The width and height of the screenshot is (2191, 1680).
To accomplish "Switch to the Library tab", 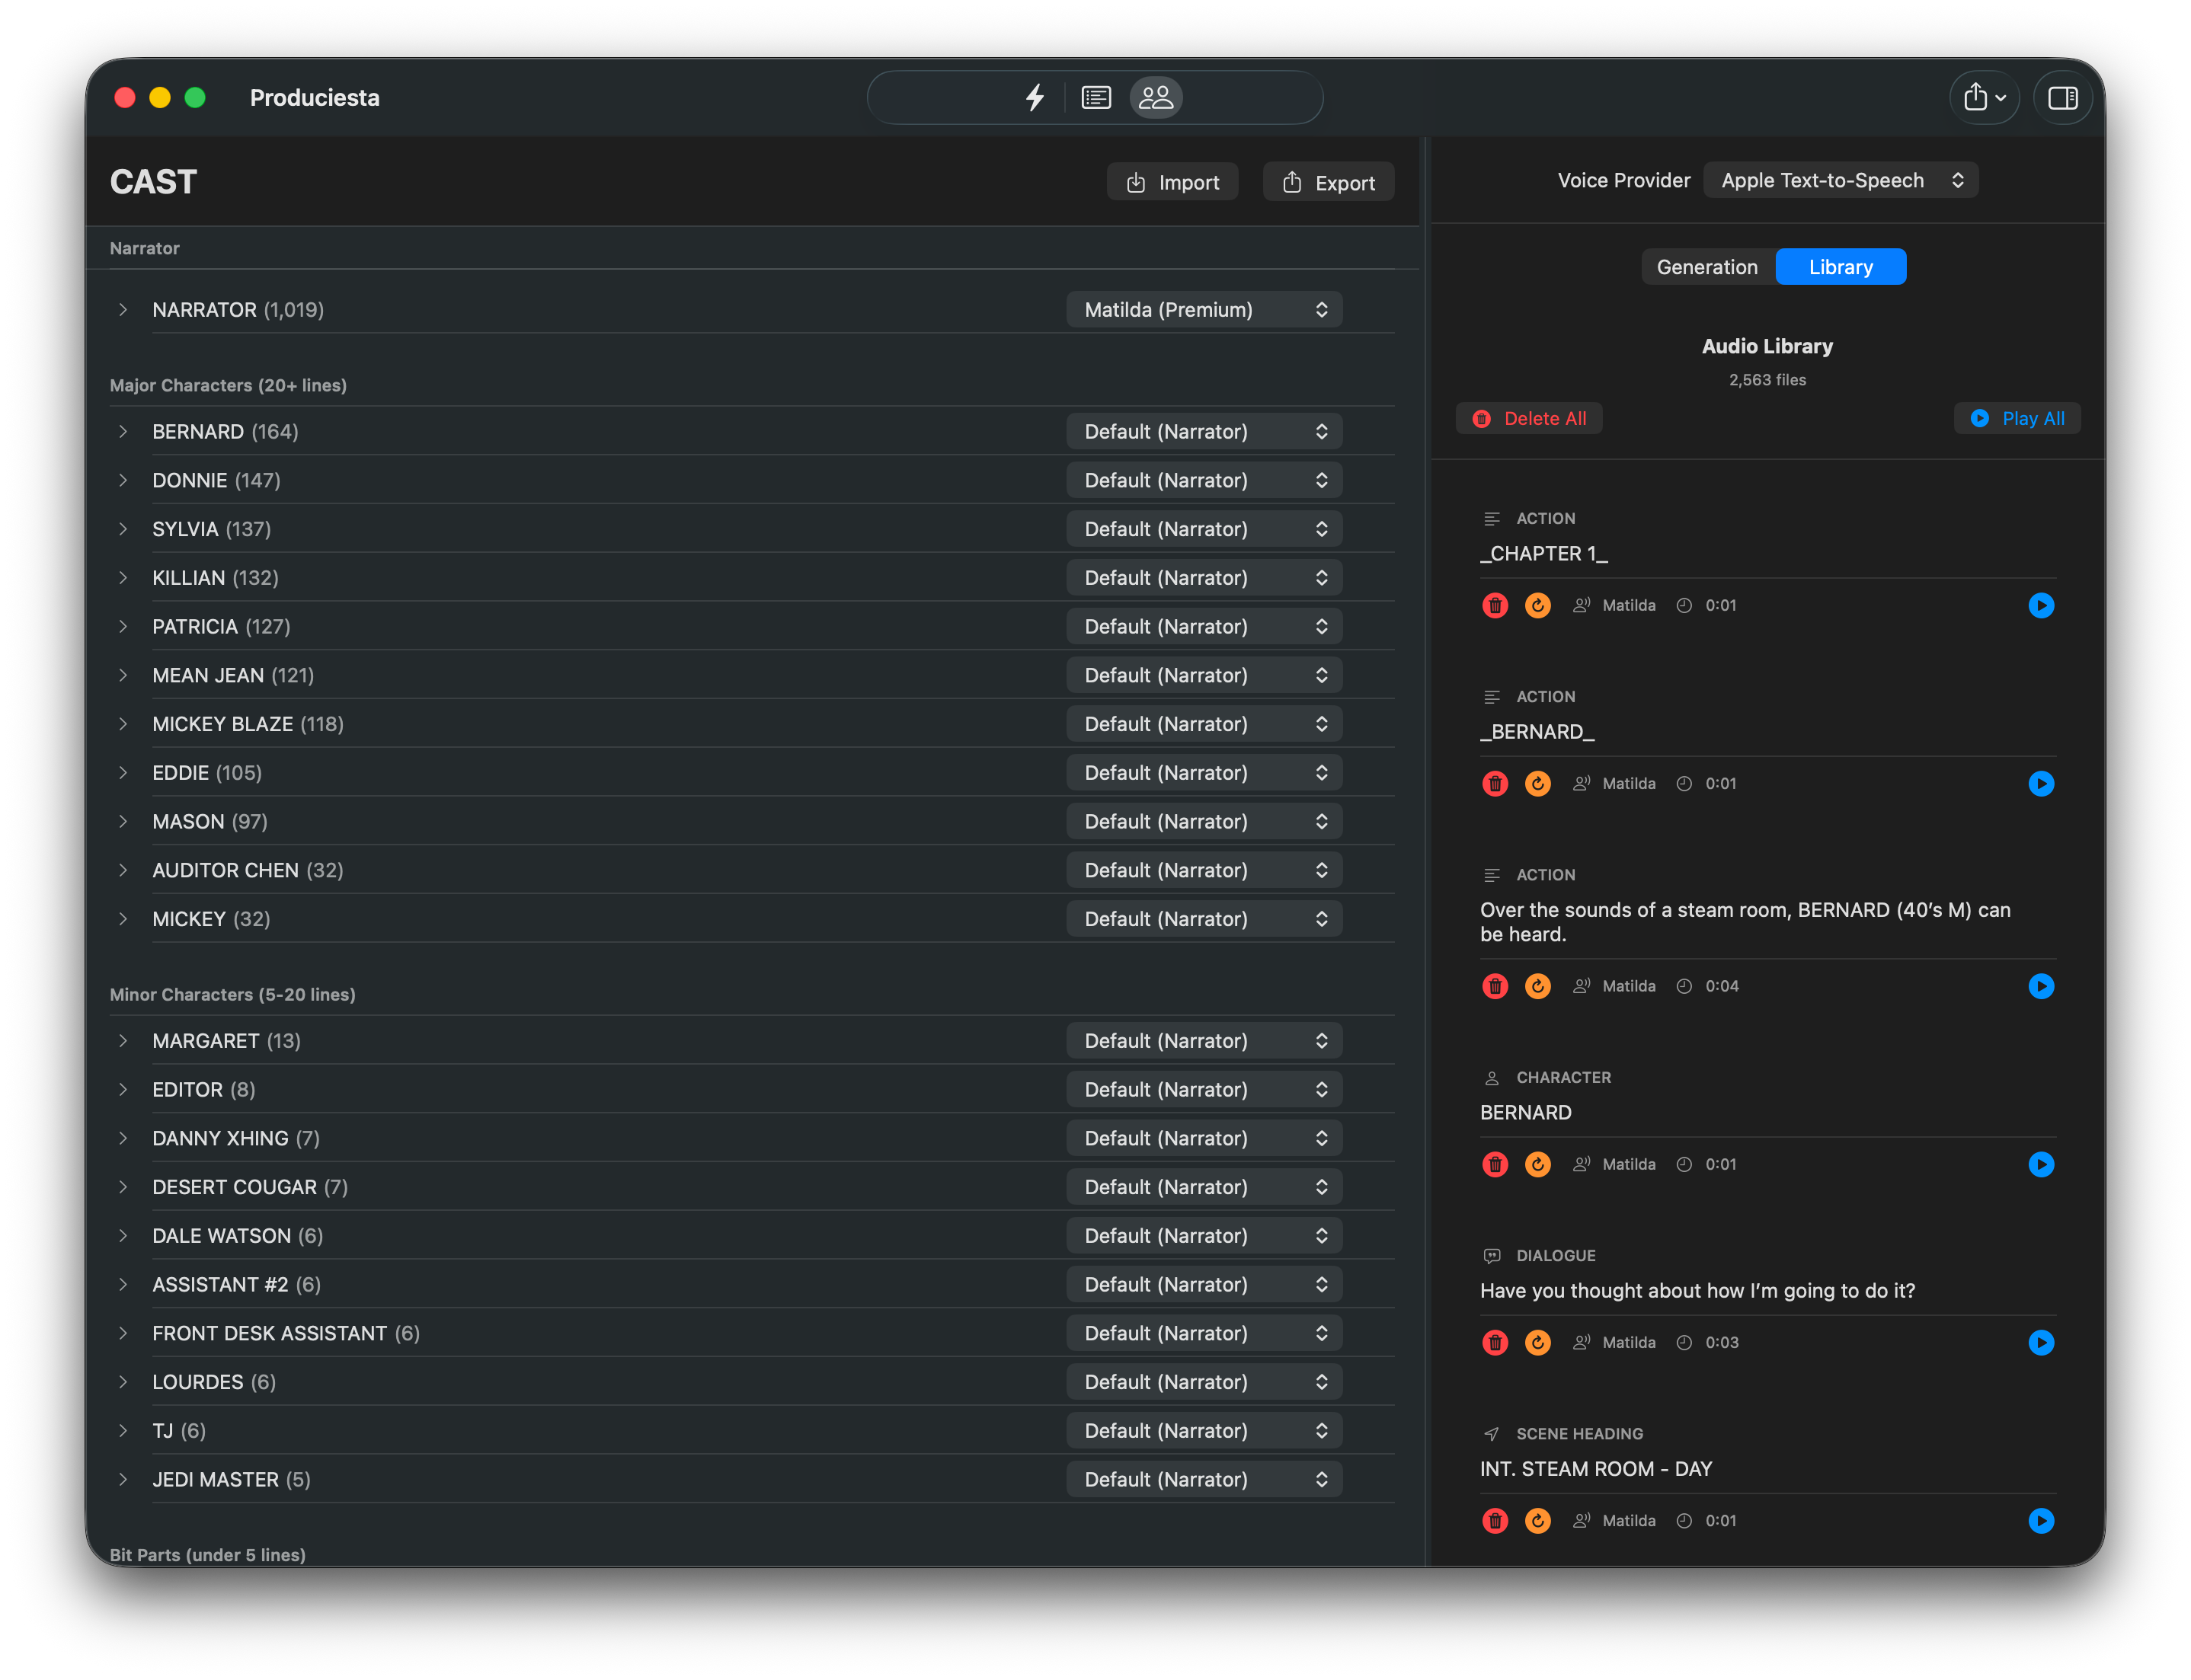I will (1840, 267).
